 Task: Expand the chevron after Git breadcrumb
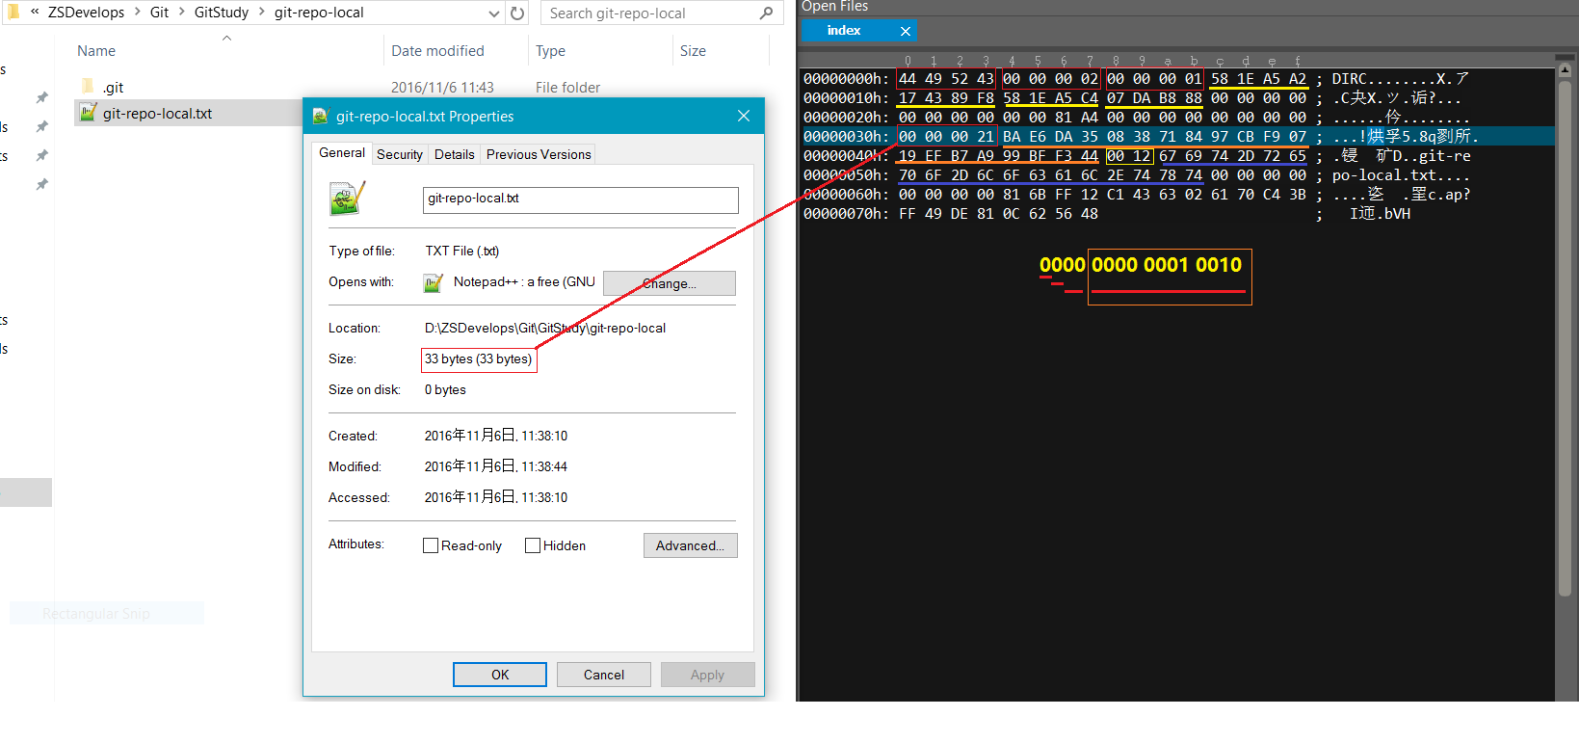pos(181,13)
